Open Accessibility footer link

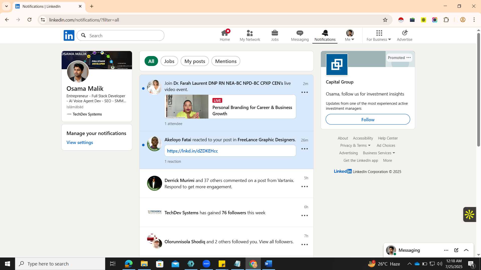[363, 138]
